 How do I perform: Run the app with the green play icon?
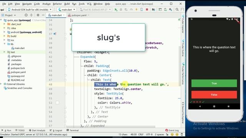(116, 10)
